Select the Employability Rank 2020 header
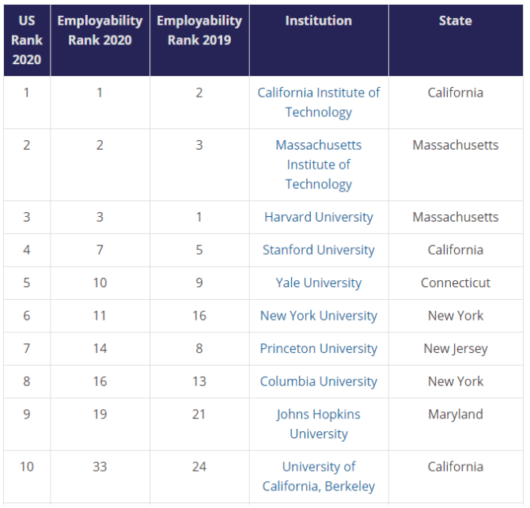This screenshot has height=508, width=530. tap(100, 30)
